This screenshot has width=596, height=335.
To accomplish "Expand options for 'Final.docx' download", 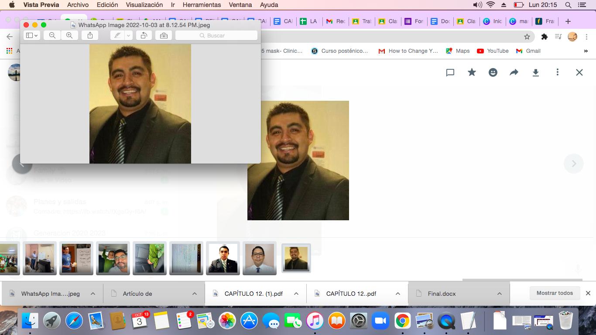I will (500, 294).
